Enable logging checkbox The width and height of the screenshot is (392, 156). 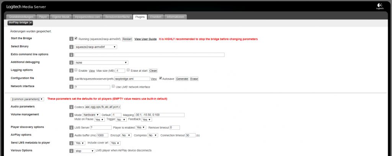tap(76, 70)
